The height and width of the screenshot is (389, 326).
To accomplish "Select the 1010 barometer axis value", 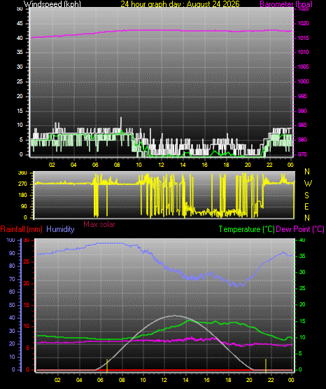I will point(303,53).
